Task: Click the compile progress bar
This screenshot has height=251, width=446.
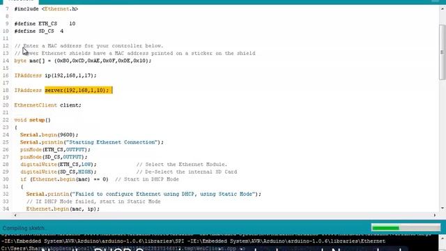Action: click(x=406, y=228)
